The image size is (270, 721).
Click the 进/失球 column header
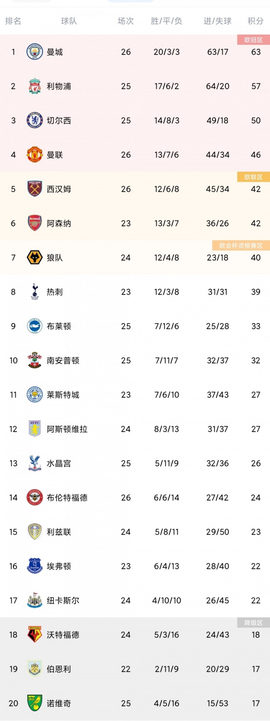[x=217, y=21]
